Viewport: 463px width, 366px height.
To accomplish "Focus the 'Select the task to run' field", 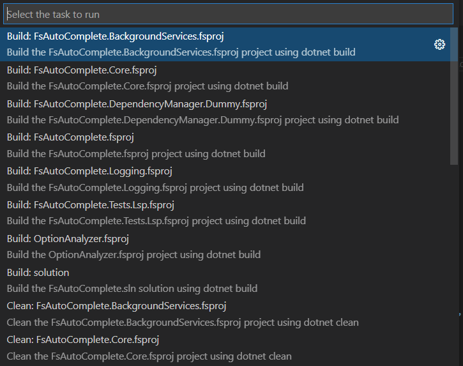I will (228, 14).
